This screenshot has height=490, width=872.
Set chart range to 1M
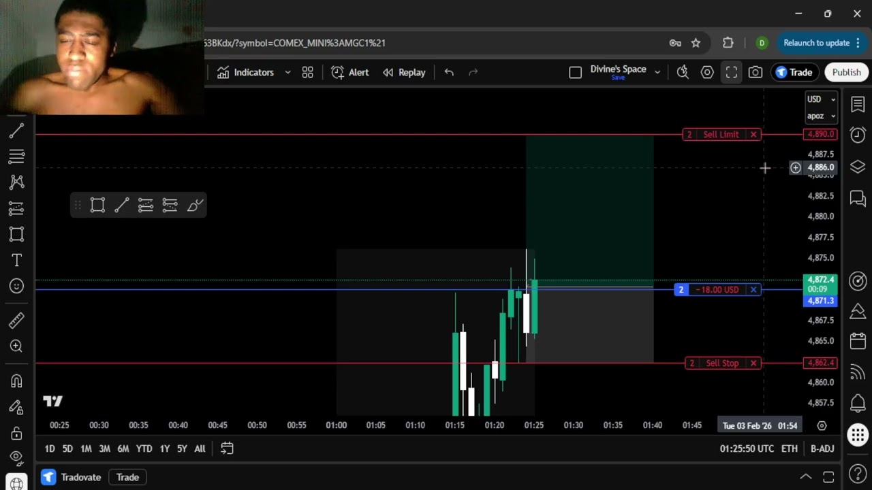pos(86,448)
